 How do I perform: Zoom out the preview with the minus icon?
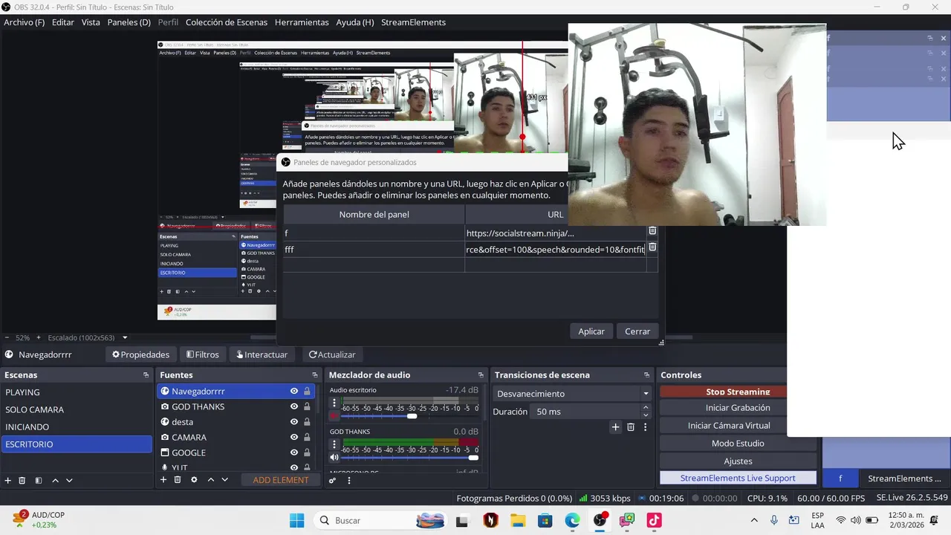(x=7, y=337)
